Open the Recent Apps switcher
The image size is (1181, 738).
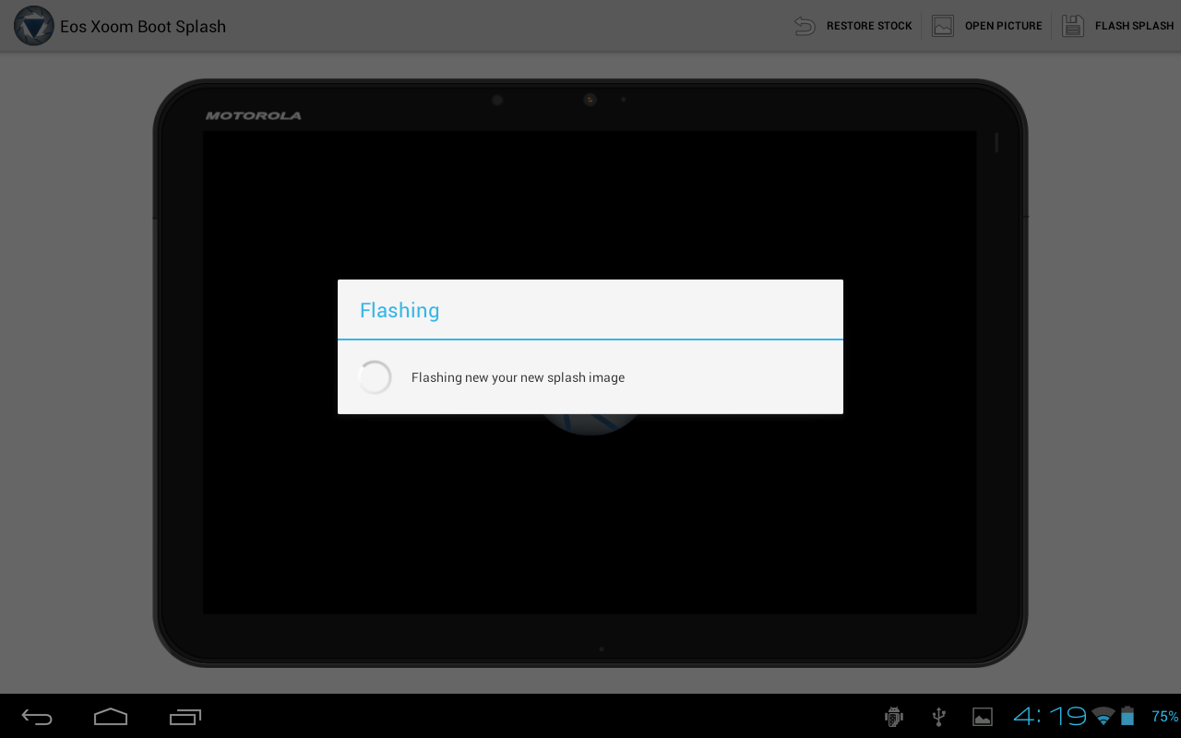pos(185,717)
